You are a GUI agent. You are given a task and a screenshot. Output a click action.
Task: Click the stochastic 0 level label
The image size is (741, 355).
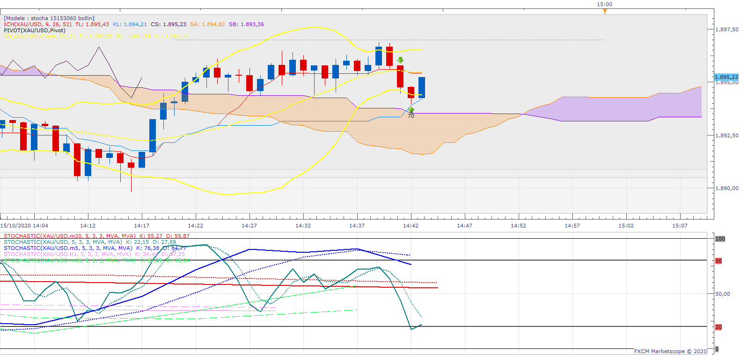tap(717, 349)
